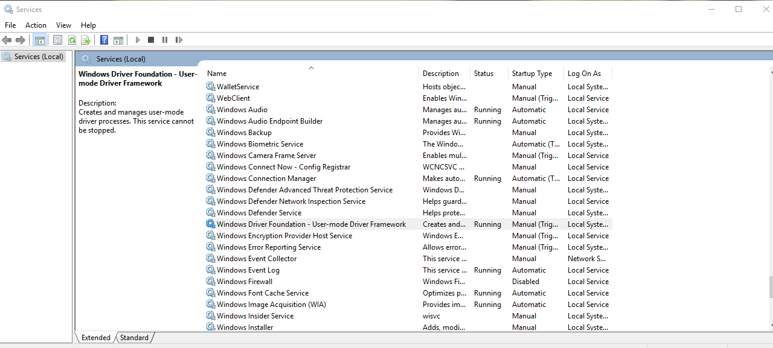Click the Network S... log on cell
Screen dimensions: 773x348
[x=588, y=259]
